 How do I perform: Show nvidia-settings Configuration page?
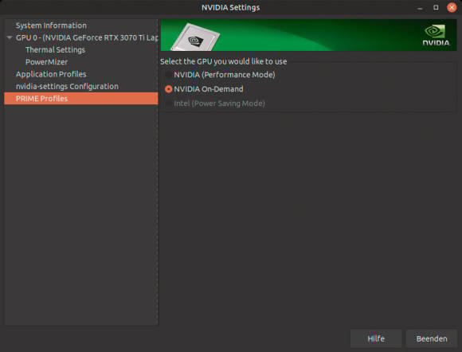(67, 86)
